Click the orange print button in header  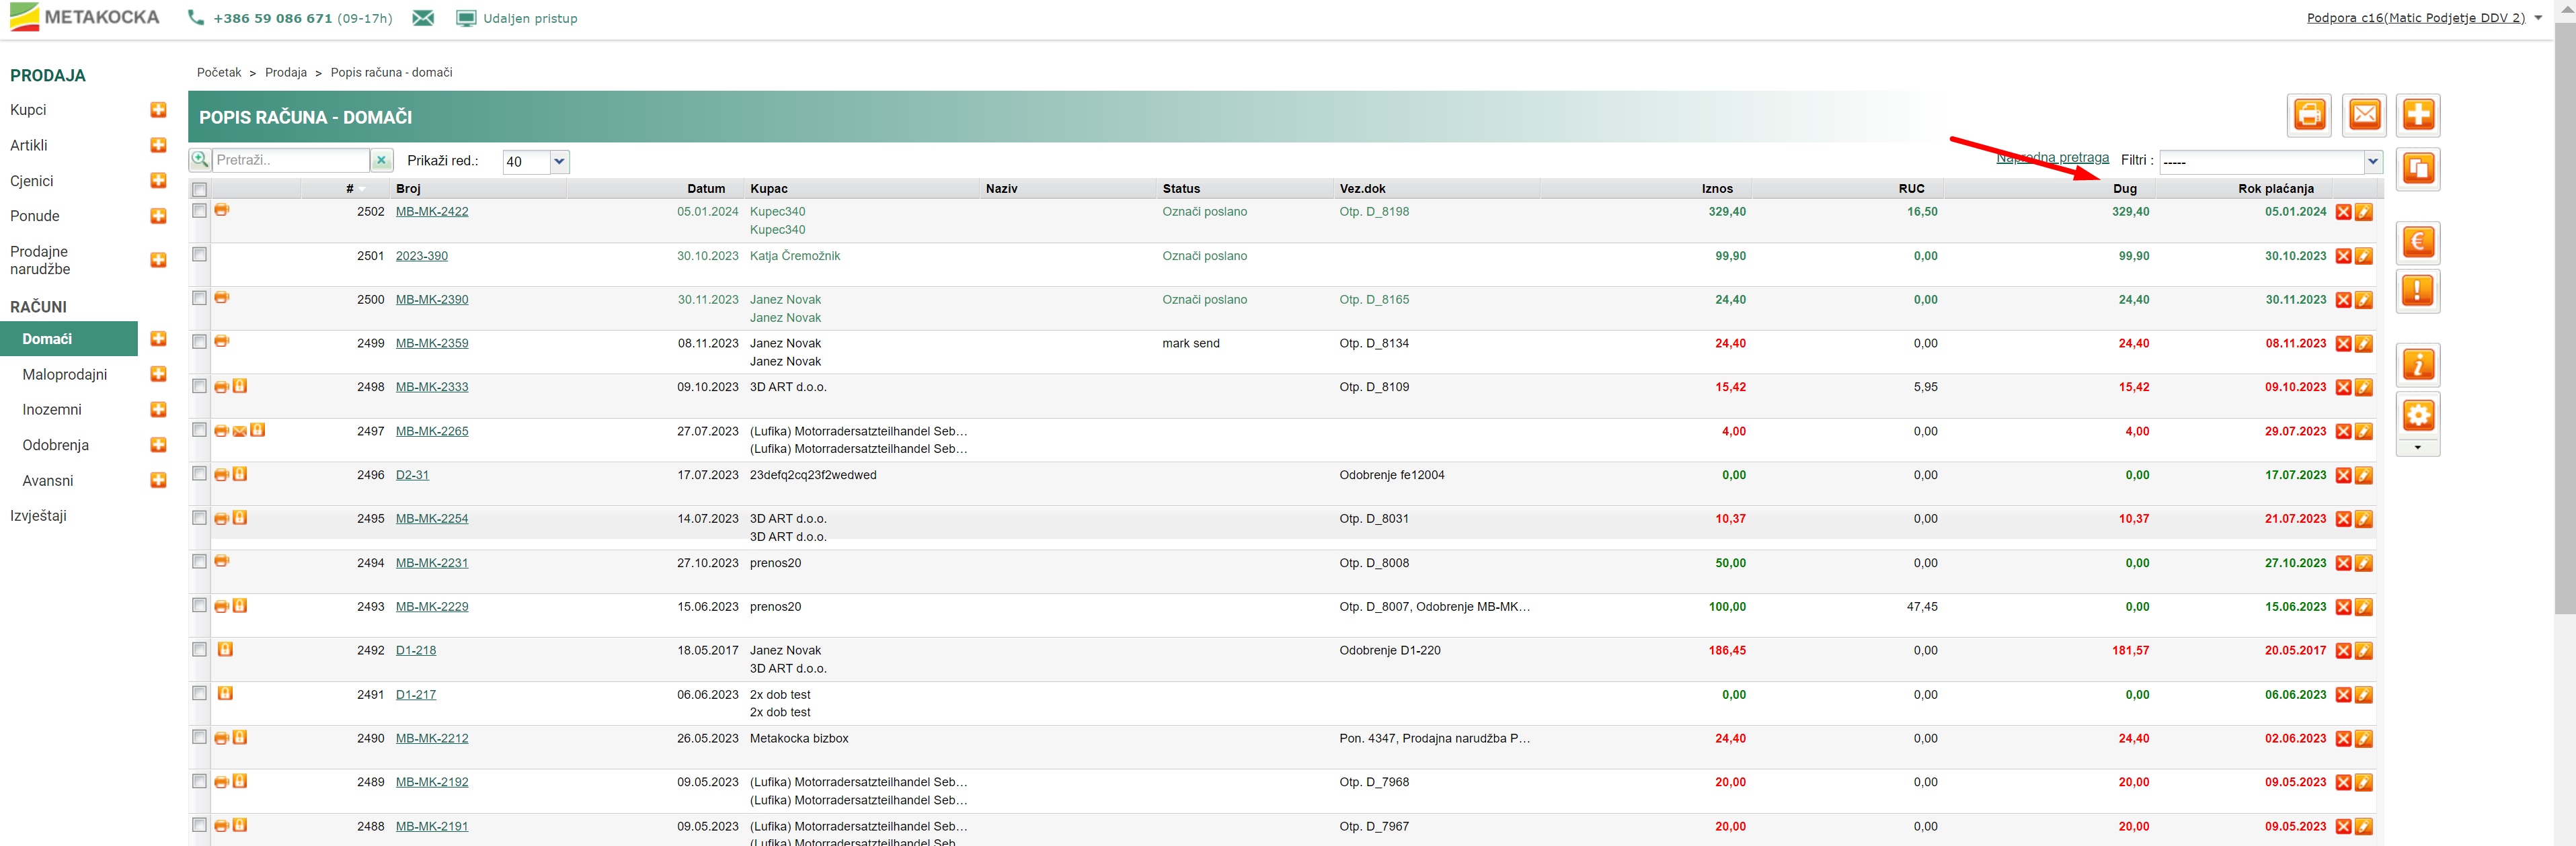[2309, 116]
